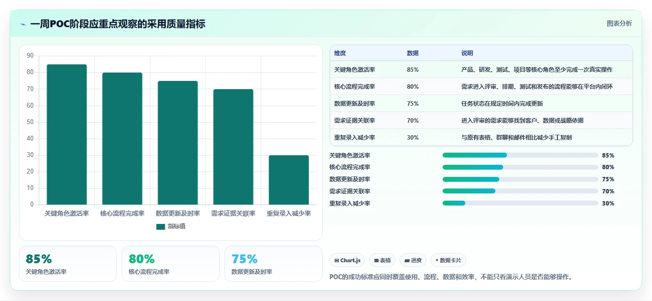Click the 90 tick on the y-axis
This screenshot has width=652, height=301.
point(30,56)
